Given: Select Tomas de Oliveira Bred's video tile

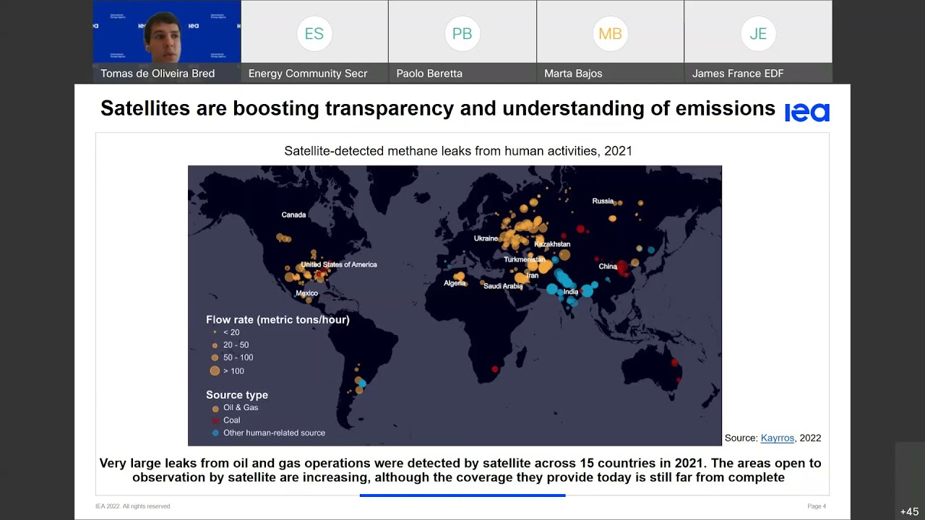Looking at the screenshot, I should click(167, 41).
